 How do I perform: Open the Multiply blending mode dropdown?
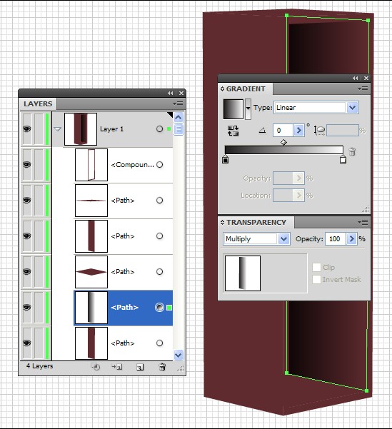[x=284, y=239]
